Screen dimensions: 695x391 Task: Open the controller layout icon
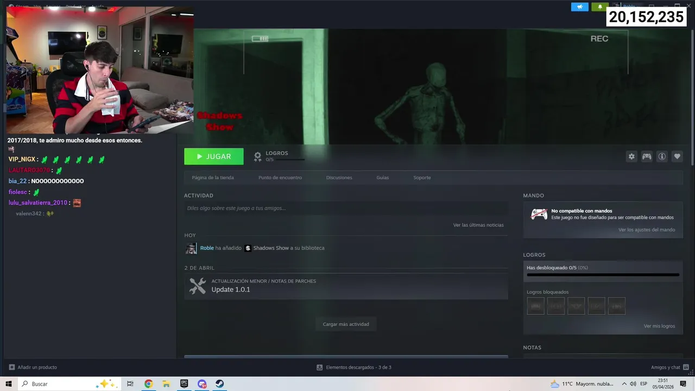click(x=647, y=156)
